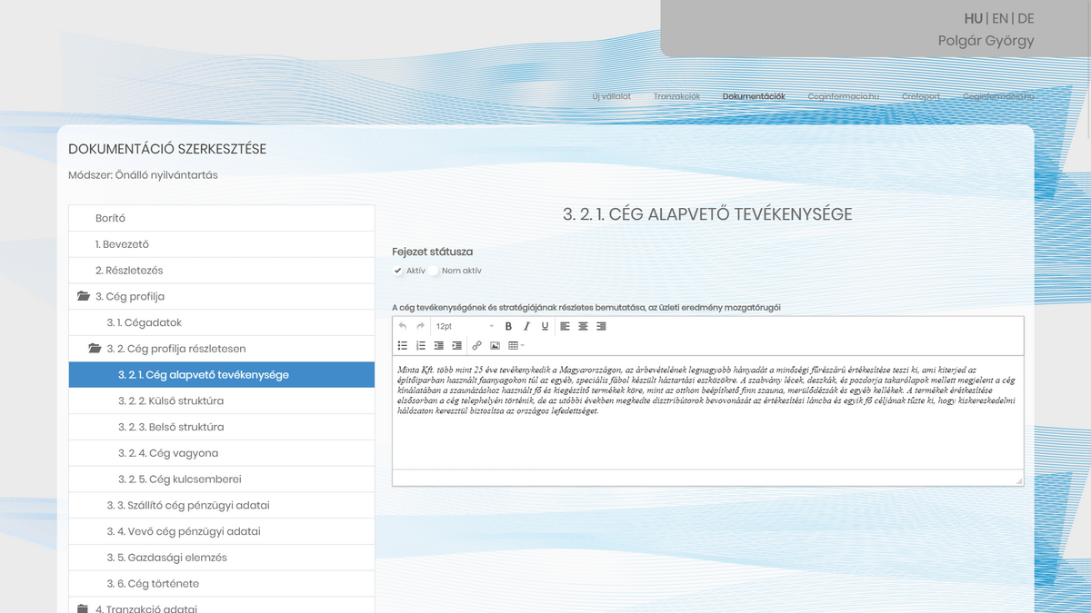
Task: Apply italic formatting in the editor
Action: (x=526, y=326)
